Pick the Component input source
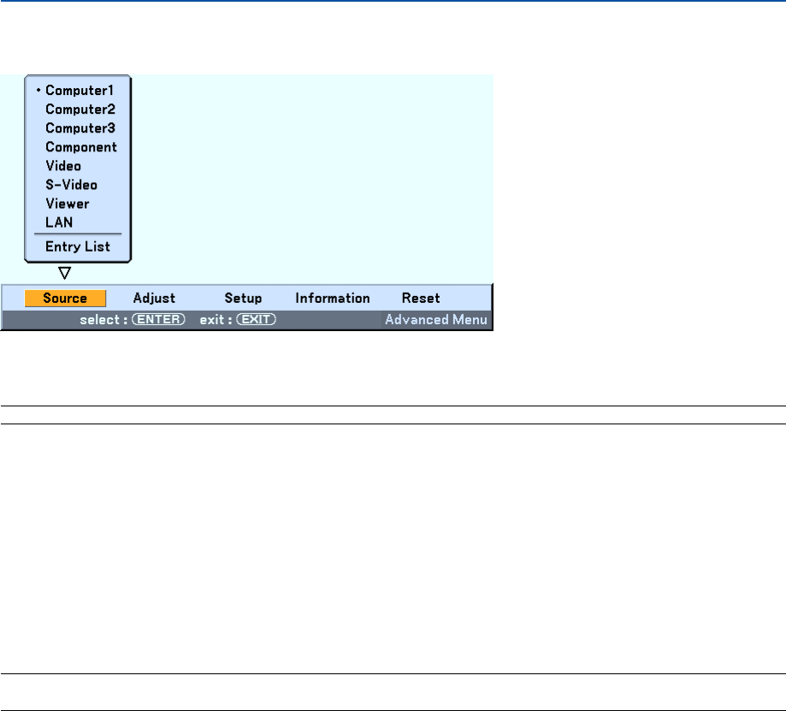The width and height of the screenshot is (786, 711). click(x=81, y=147)
